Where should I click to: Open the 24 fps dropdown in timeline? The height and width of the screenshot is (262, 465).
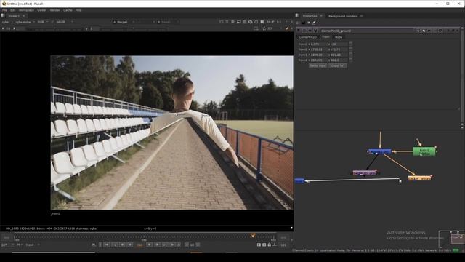point(7,245)
